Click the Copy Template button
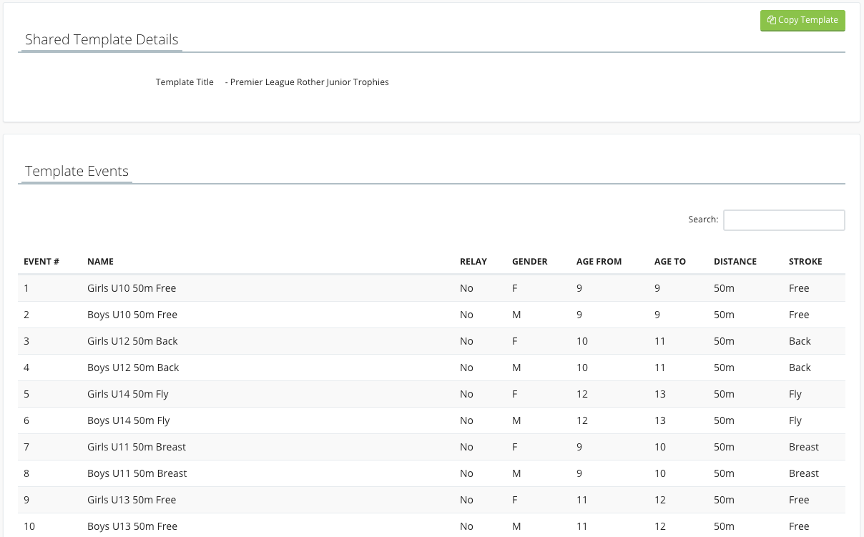Viewport: 864px width, 537px height. (x=802, y=20)
